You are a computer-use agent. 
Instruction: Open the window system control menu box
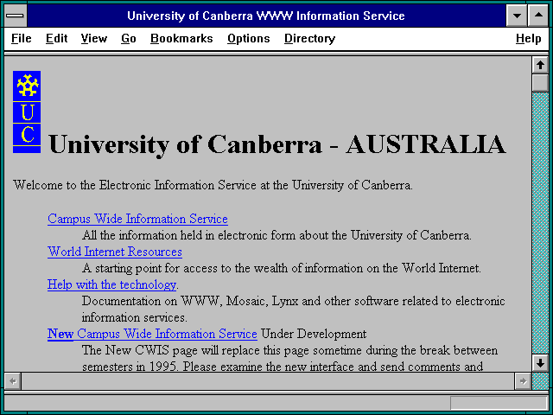click(16, 16)
